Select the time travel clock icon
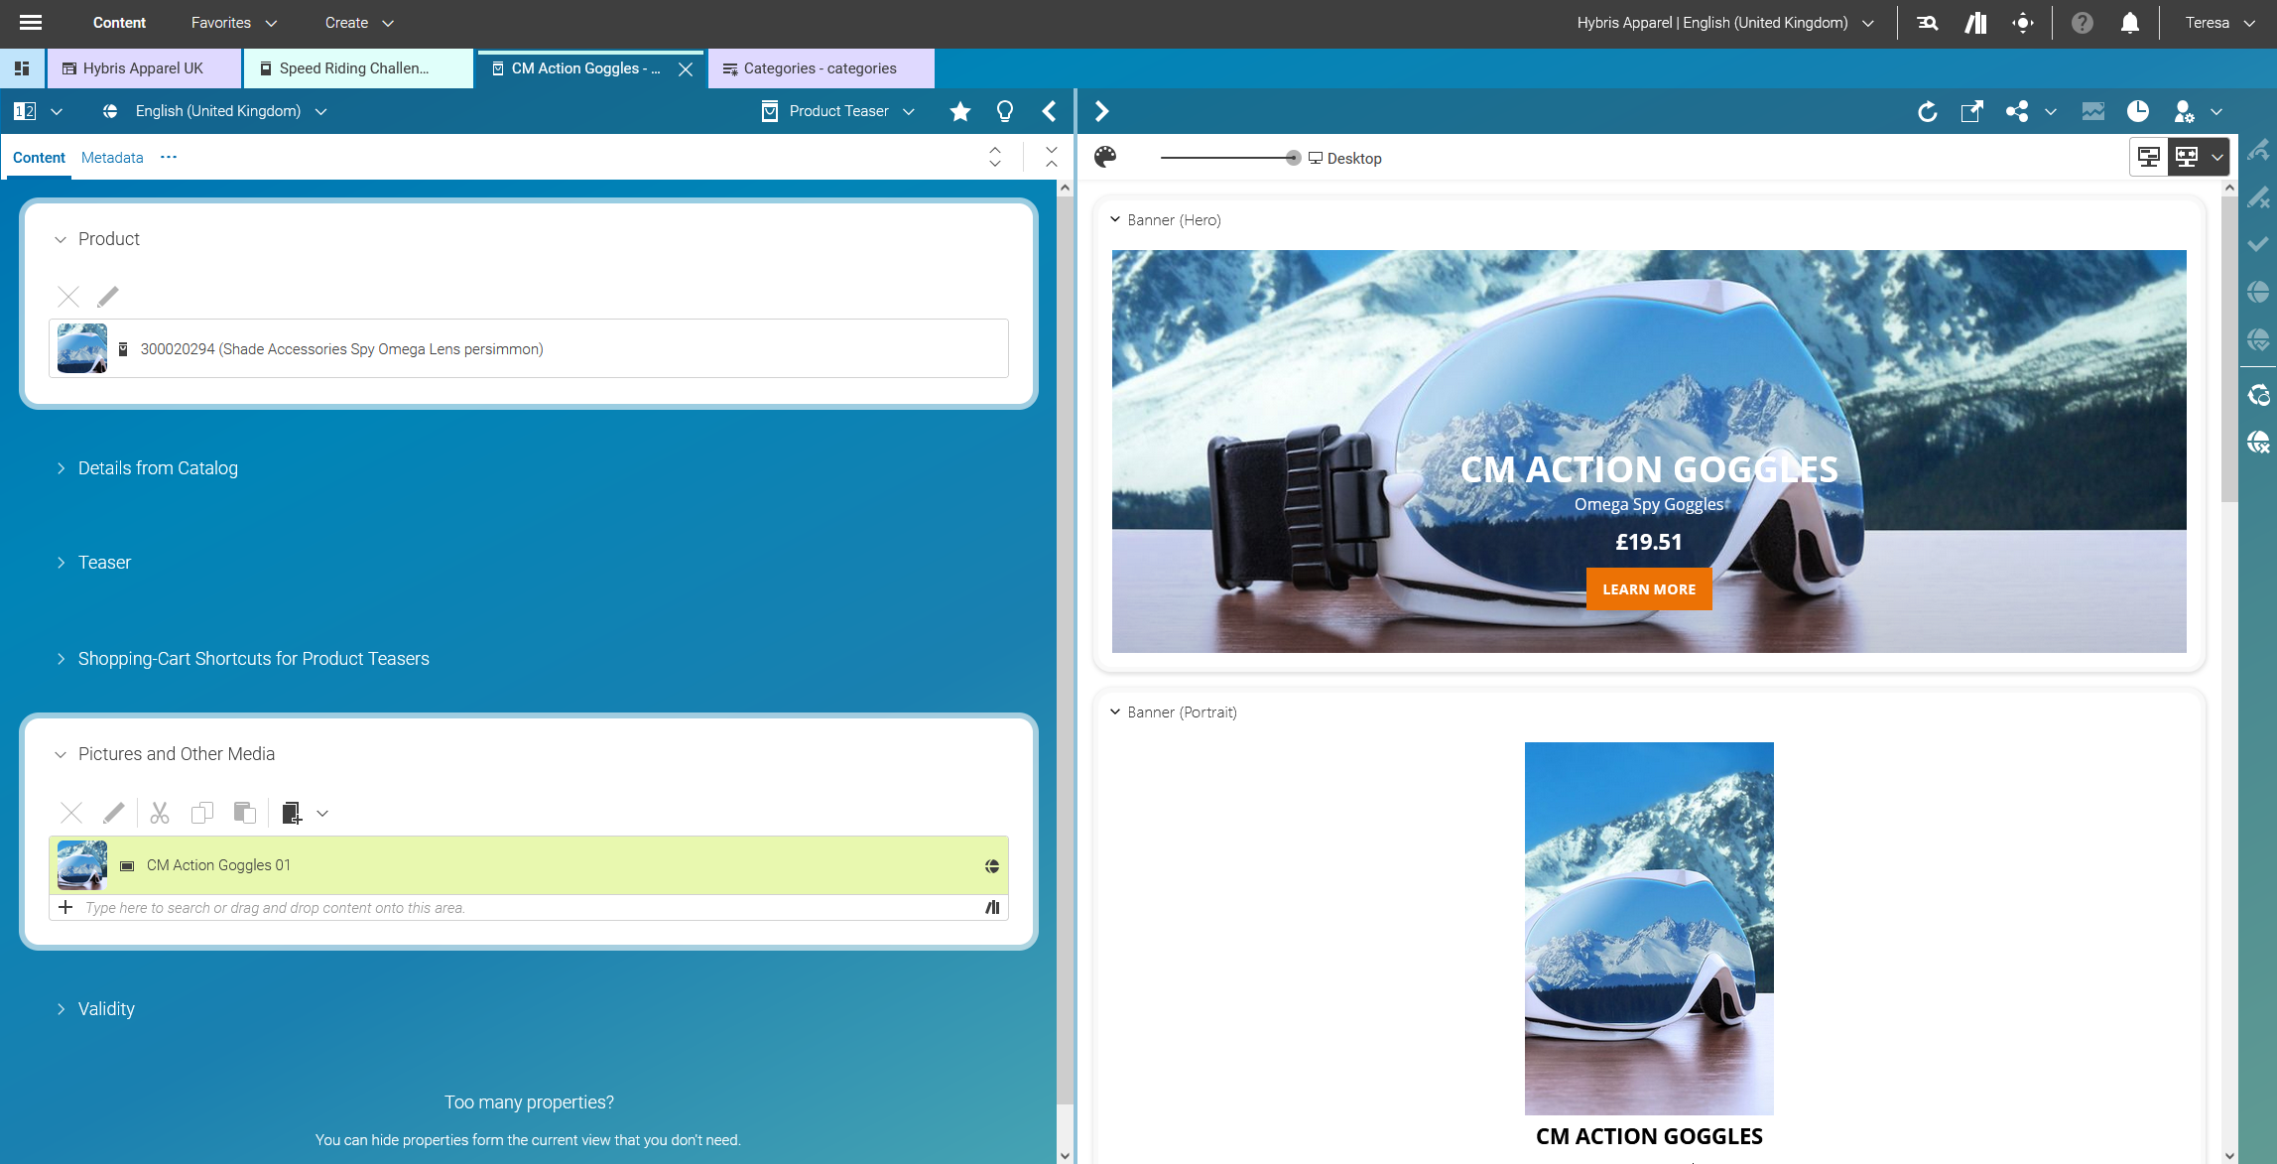Screen dimensions: 2277x1164 coord(2138,111)
